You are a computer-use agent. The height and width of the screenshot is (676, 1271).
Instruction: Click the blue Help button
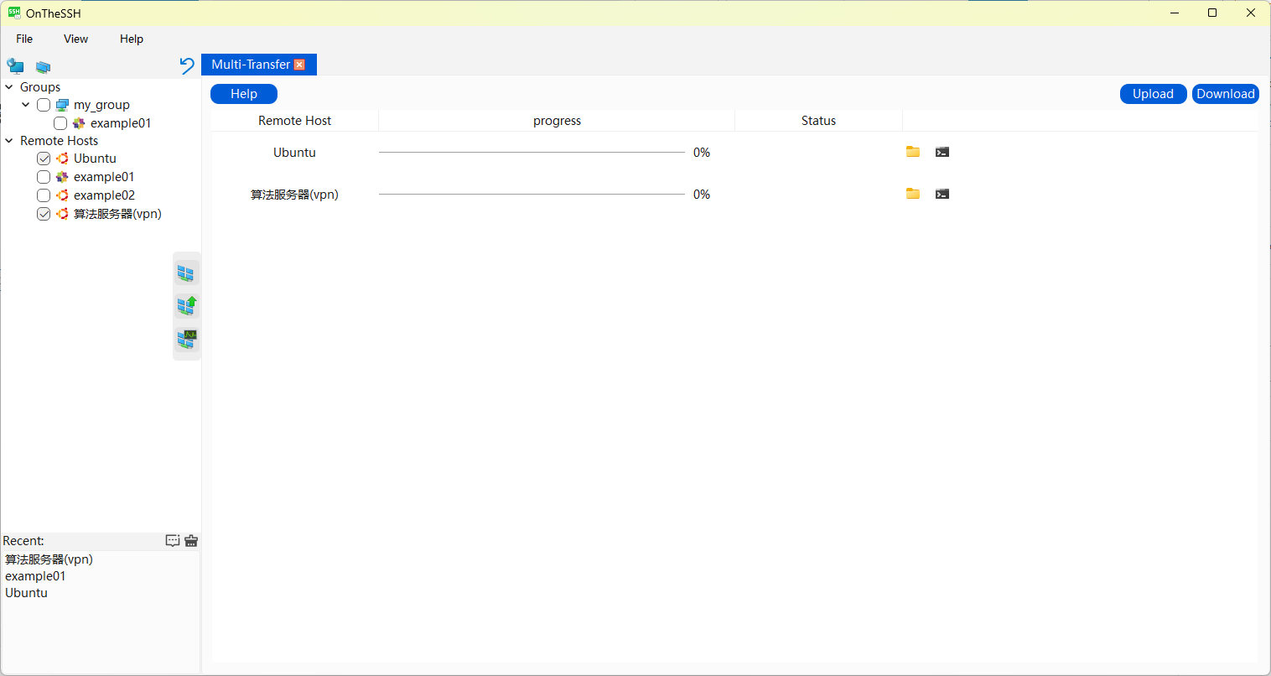(x=244, y=94)
